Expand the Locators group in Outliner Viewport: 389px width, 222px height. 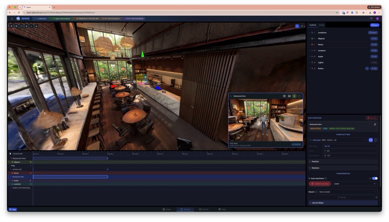click(x=309, y=50)
